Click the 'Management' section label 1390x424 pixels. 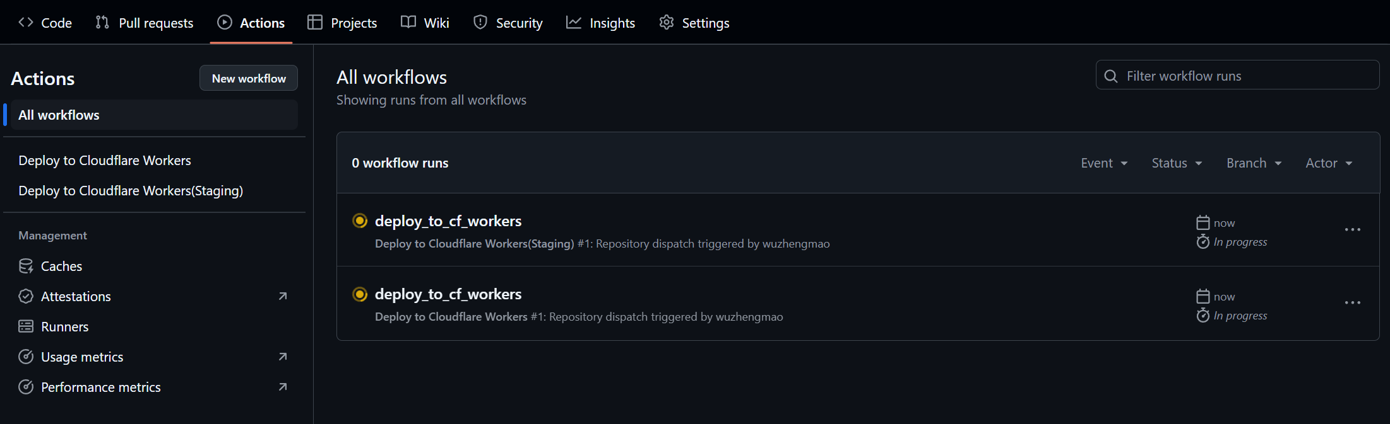click(x=52, y=236)
